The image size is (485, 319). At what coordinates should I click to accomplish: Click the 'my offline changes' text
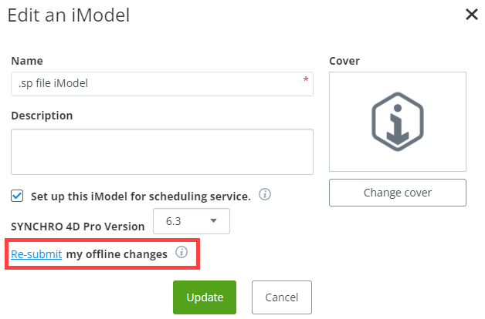coord(117,254)
